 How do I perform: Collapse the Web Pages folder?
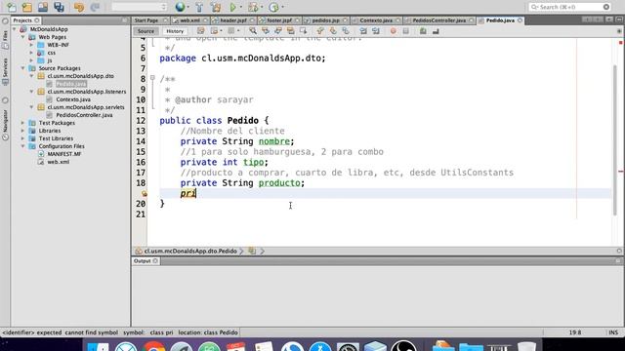[x=23, y=37]
